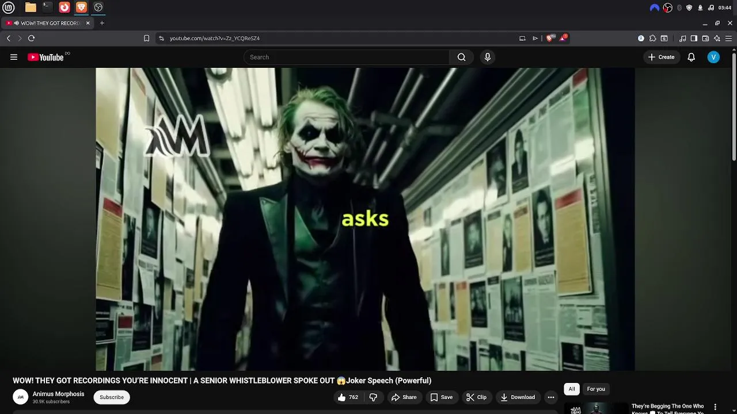
Task: Dislike this video
Action: [373, 397]
